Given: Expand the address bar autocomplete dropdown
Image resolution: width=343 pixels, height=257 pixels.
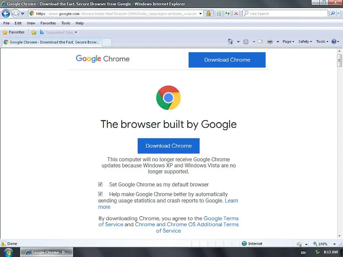Looking at the screenshot, I should [200, 13].
